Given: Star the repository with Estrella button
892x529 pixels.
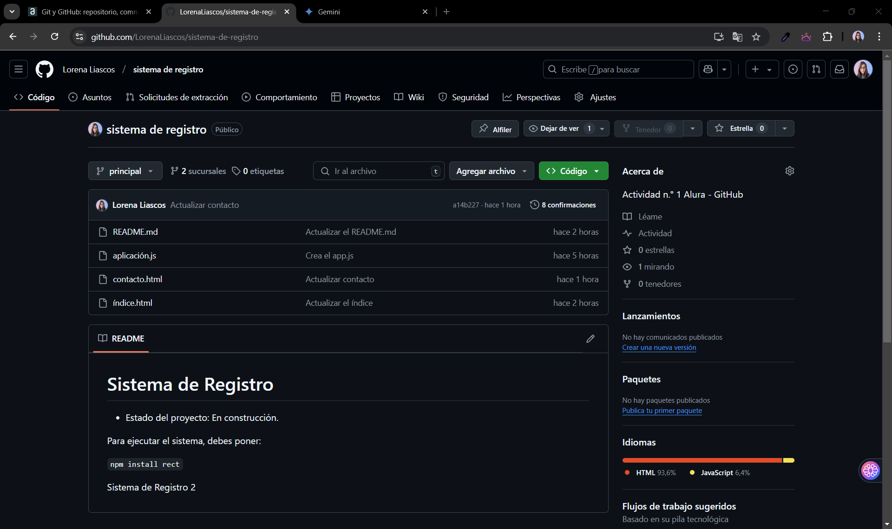Looking at the screenshot, I should click(741, 129).
